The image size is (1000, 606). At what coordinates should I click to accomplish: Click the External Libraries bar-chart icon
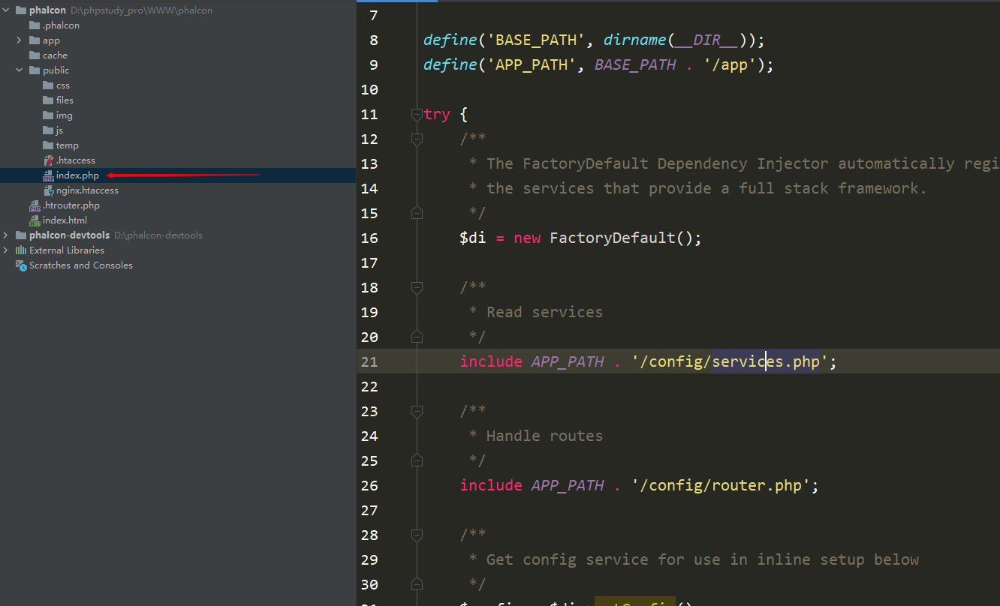tap(21, 250)
